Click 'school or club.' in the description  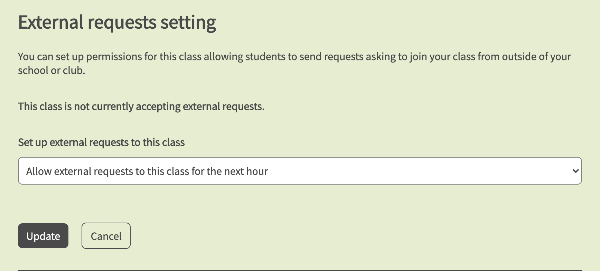click(51, 71)
